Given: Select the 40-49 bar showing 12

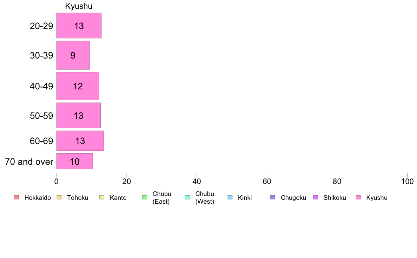Looking at the screenshot, I should click(x=78, y=86).
